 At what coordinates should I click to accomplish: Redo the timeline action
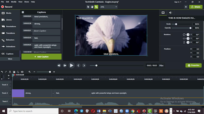[6, 72]
